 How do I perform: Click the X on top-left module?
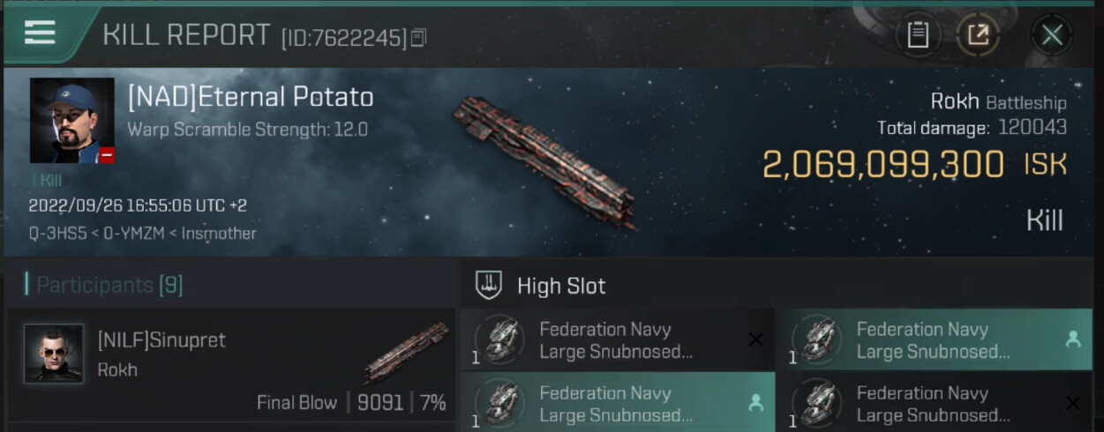point(755,339)
